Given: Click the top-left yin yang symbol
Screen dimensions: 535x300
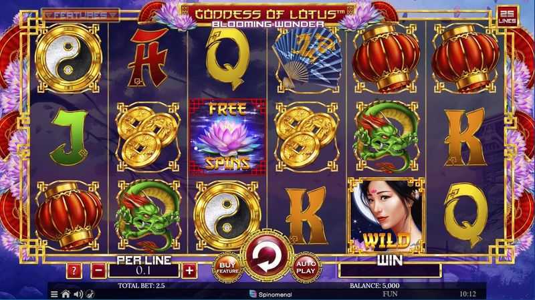Looking at the screenshot, I should click(69, 59).
